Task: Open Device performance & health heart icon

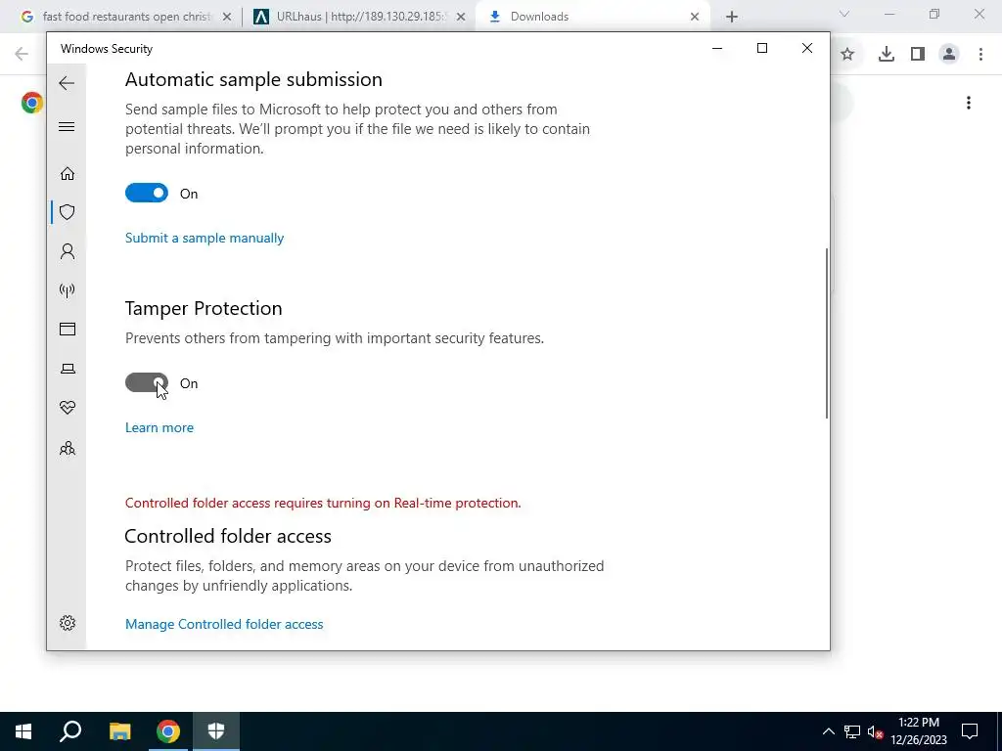Action: point(68,408)
